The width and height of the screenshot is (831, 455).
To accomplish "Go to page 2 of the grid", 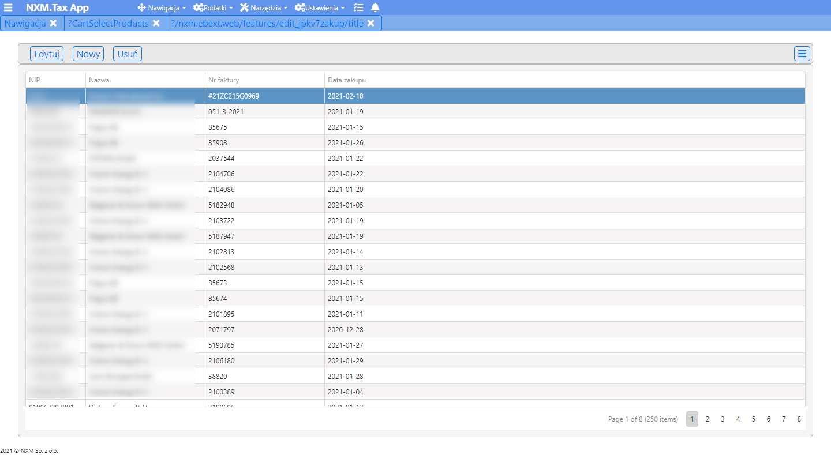I will click(x=708, y=419).
